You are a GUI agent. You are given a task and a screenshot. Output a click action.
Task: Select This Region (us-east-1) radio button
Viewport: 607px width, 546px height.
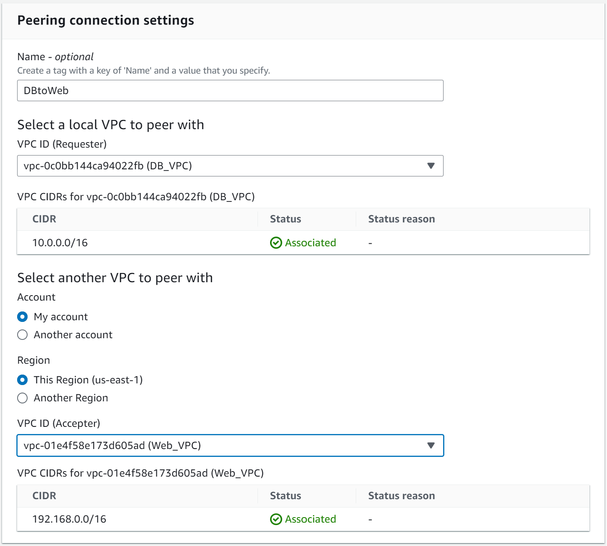click(x=23, y=380)
